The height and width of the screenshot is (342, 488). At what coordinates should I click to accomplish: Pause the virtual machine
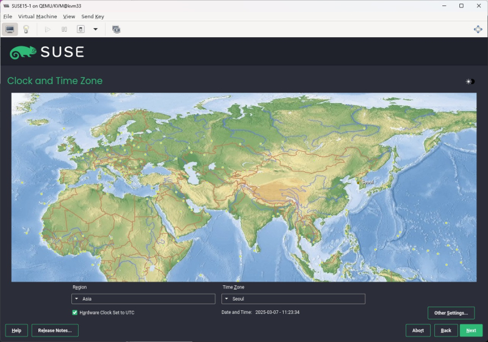64,29
